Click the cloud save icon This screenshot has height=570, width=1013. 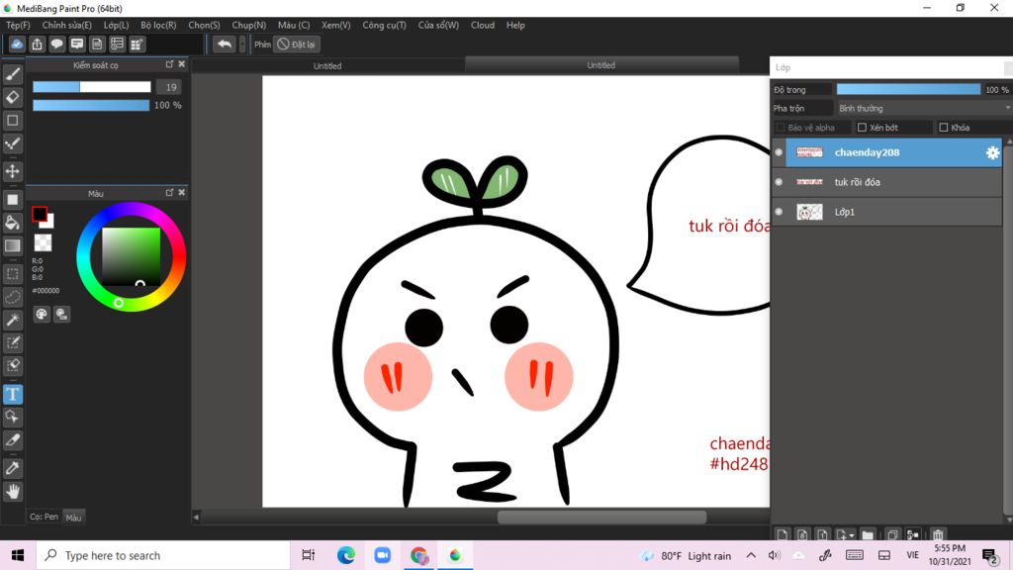point(17,44)
